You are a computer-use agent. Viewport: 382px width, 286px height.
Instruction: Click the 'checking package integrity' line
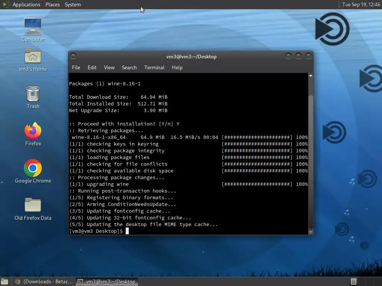click(x=188, y=150)
